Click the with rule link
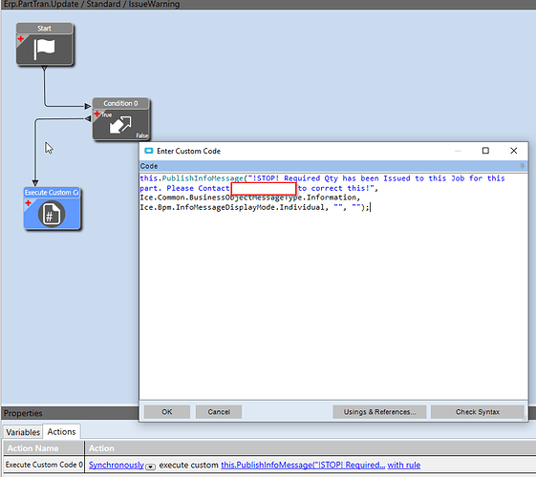The height and width of the screenshot is (477, 536). [404, 465]
